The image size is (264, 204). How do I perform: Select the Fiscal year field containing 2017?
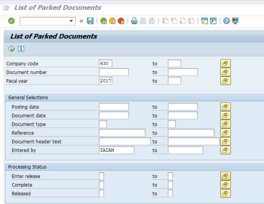pos(105,81)
